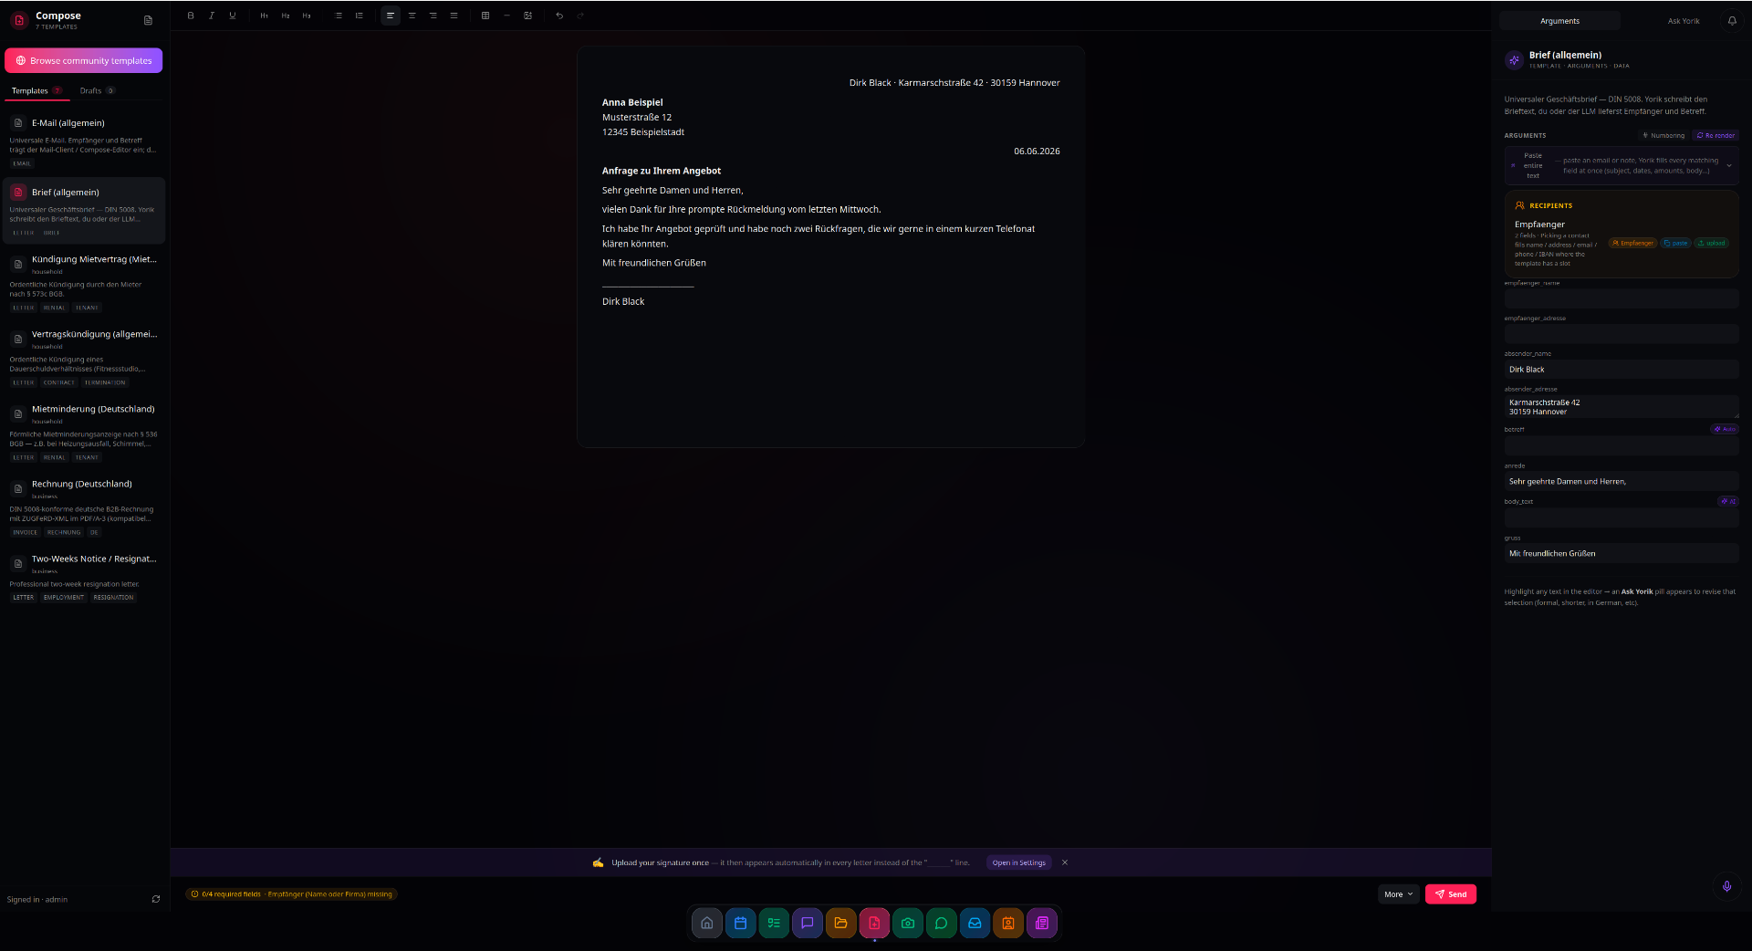Click the blue paste chip

tap(1676, 243)
